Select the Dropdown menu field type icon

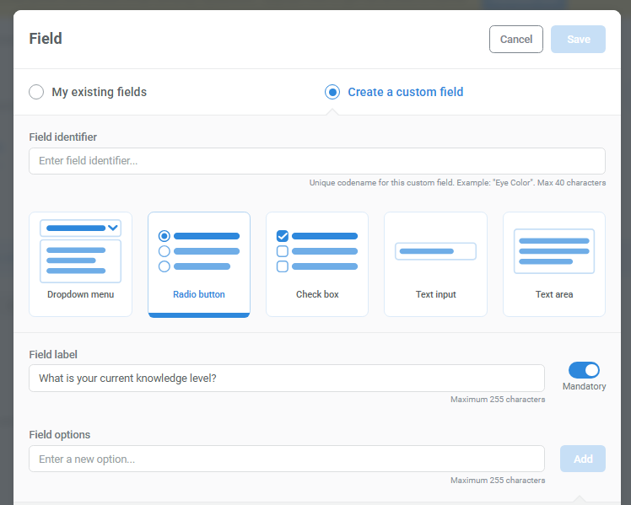pos(80,250)
